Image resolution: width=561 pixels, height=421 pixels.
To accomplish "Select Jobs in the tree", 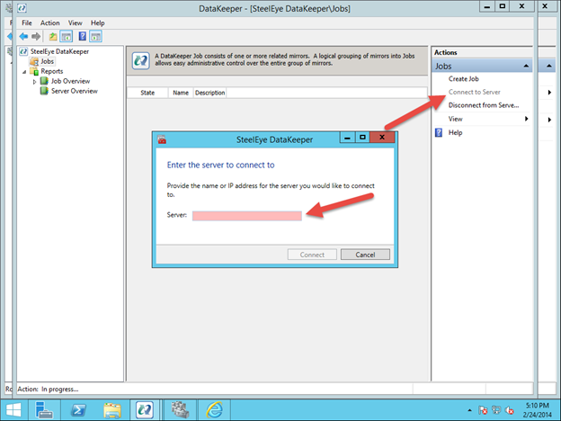I will pyautogui.click(x=47, y=61).
